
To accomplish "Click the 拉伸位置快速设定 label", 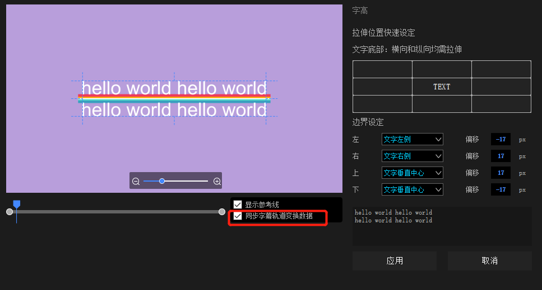I will tap(383, 33).
